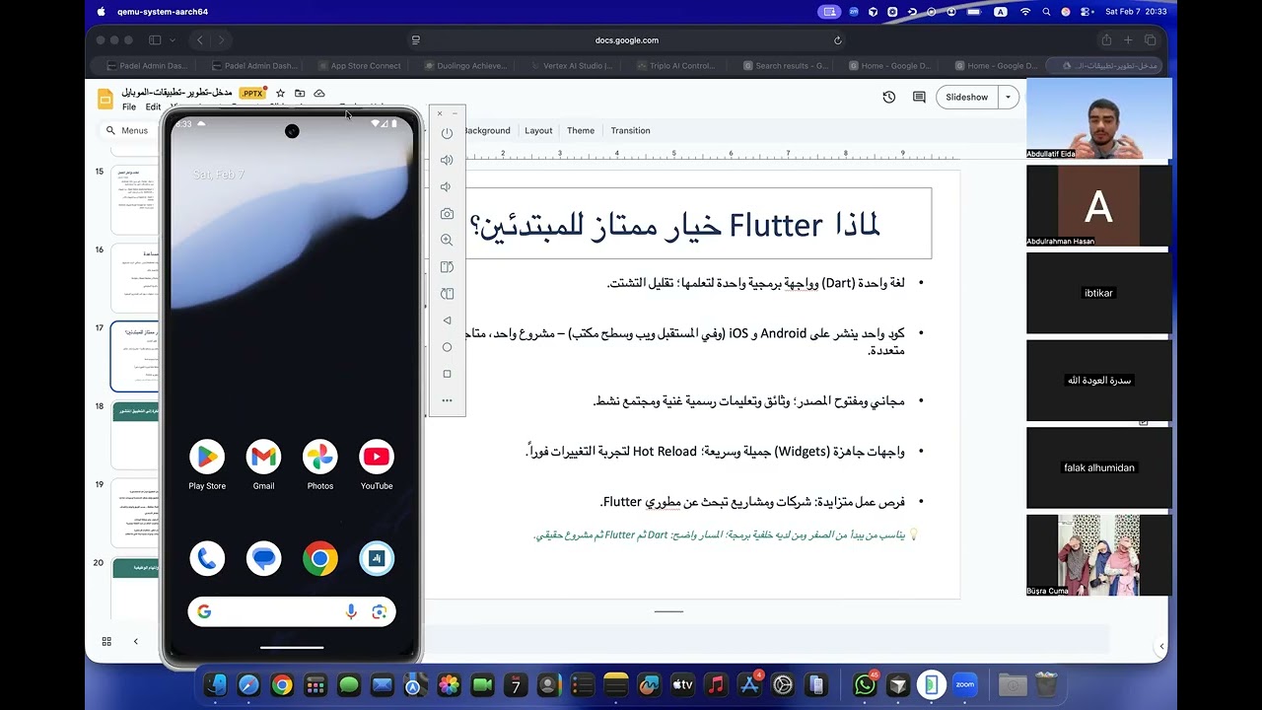Open the Gmail app on the phone

[263, 457]
